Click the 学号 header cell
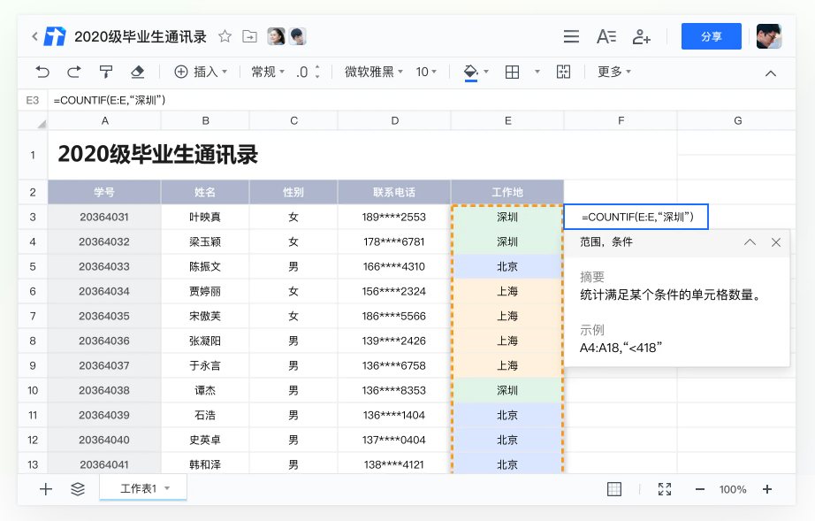Image resolution: width=815 pixels, height=521 pixels. [104, 192]
